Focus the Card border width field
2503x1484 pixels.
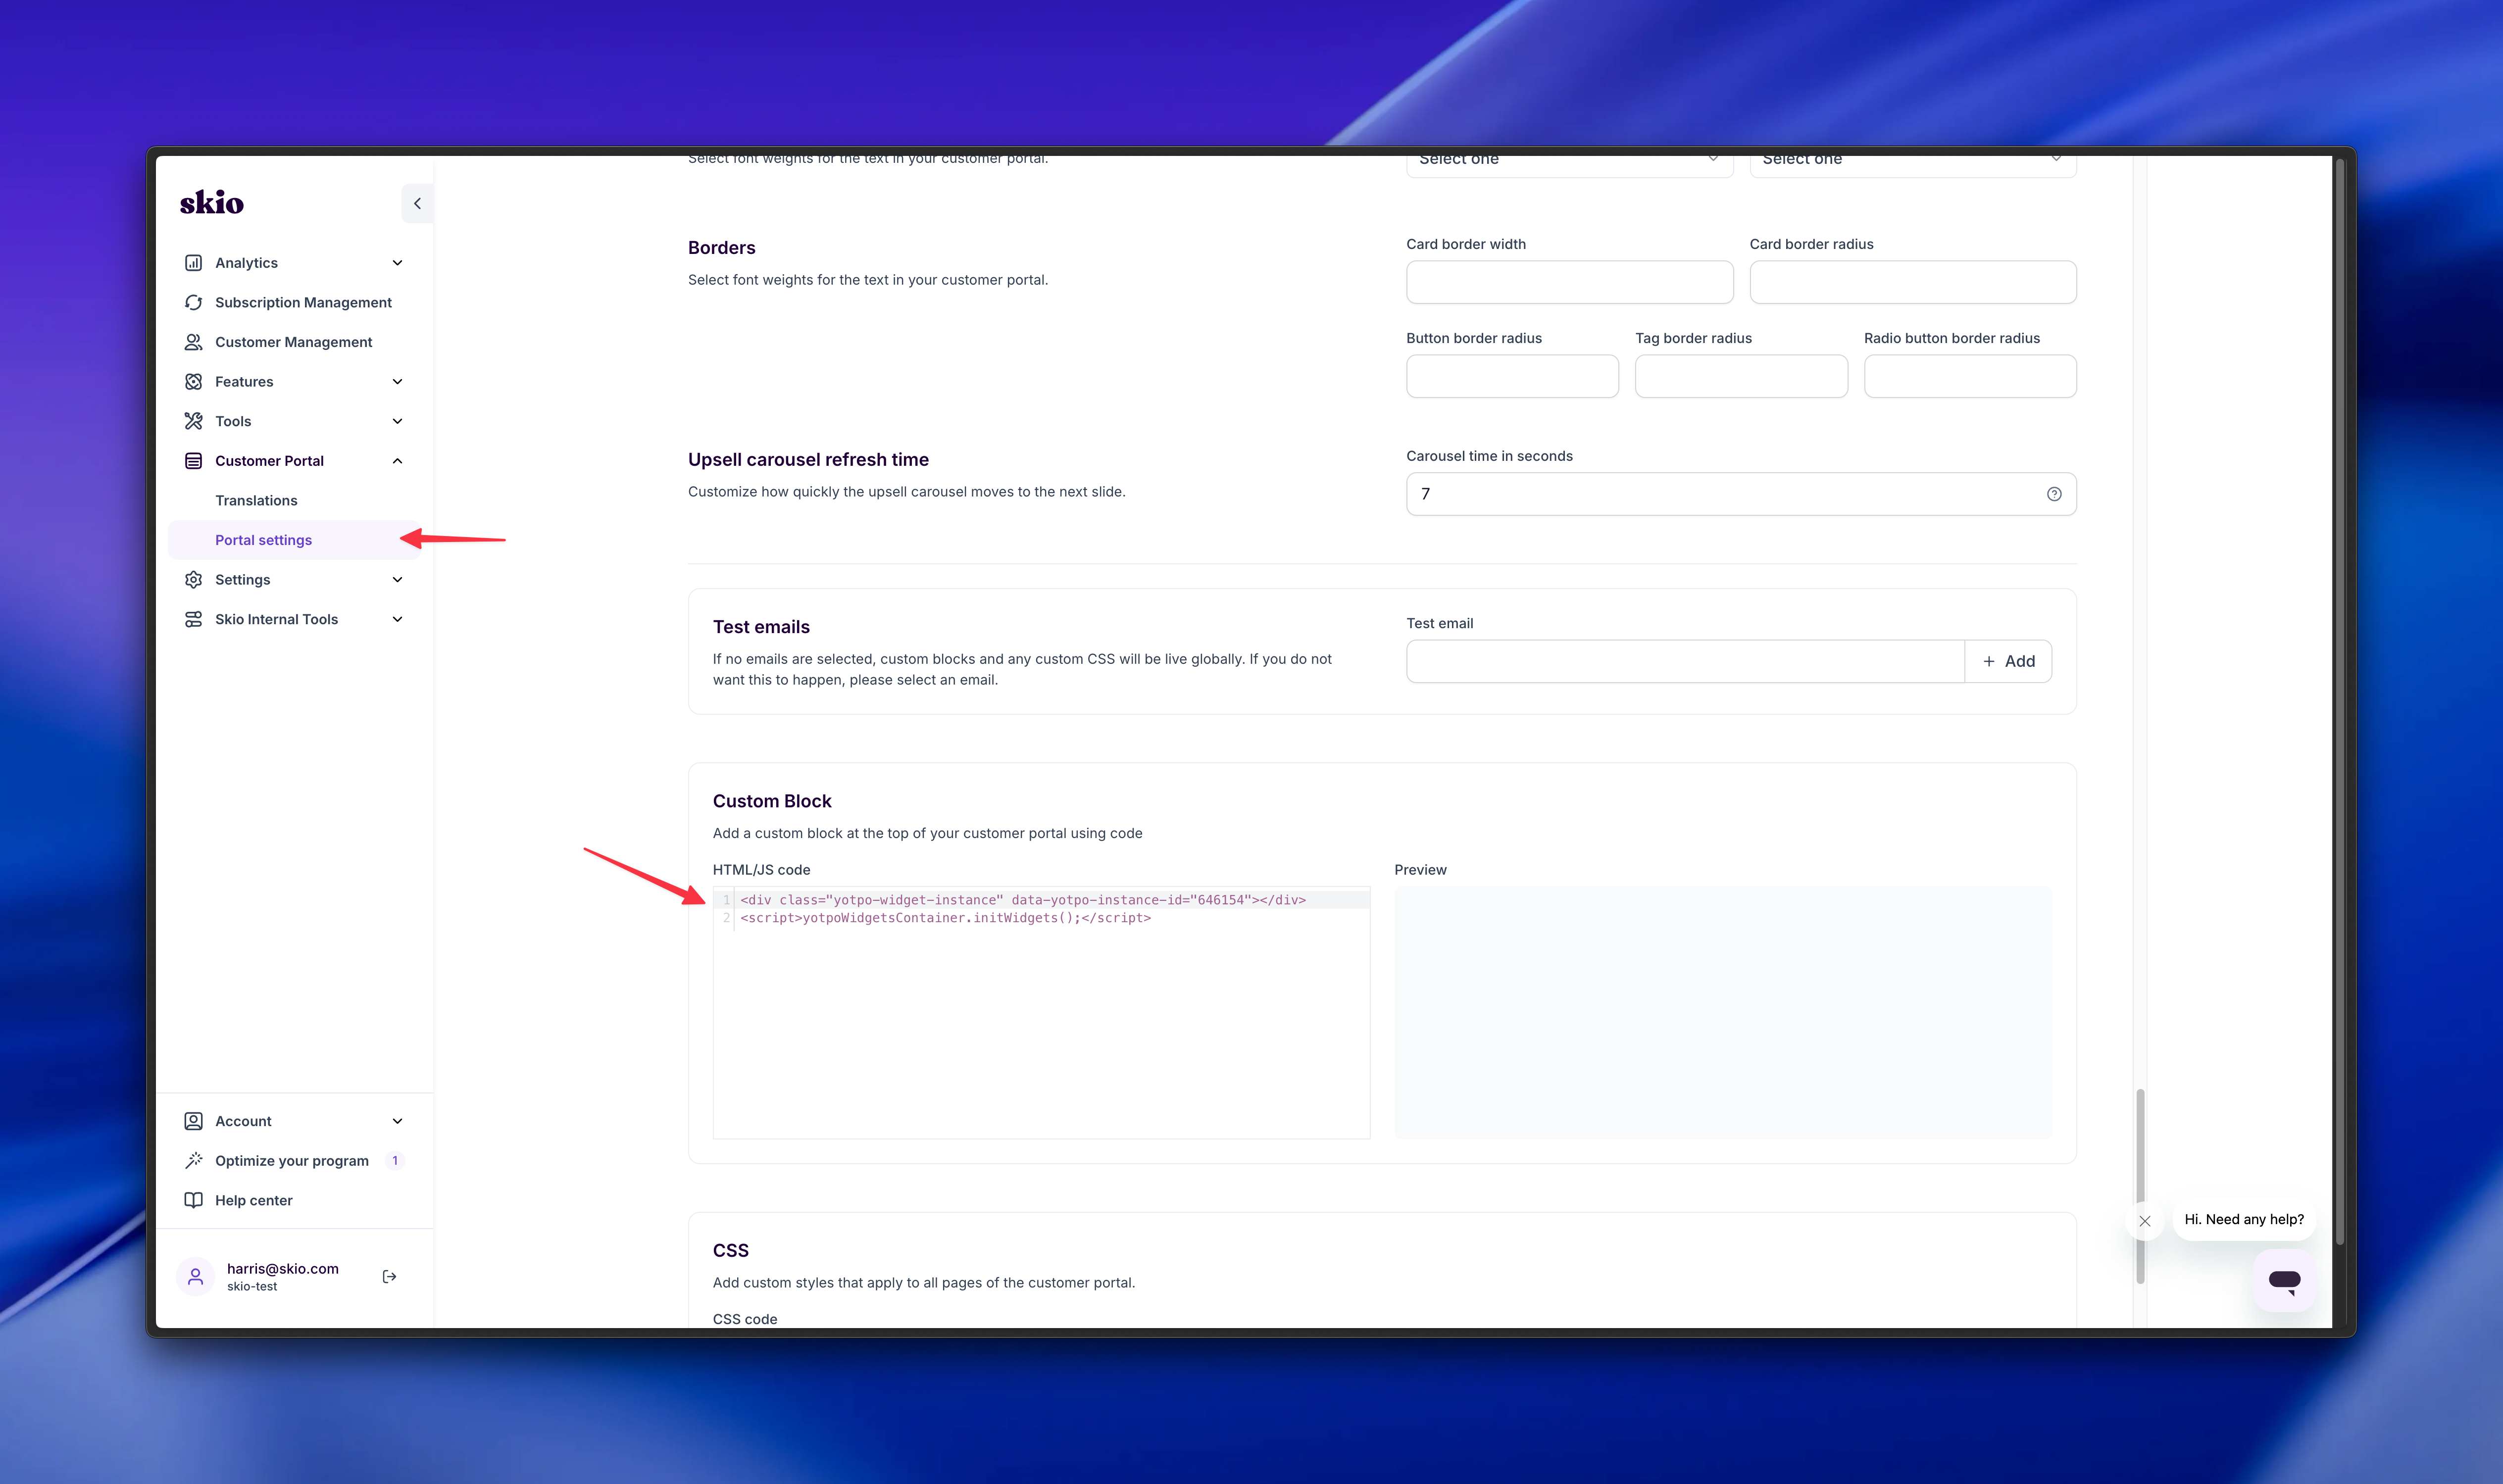[x=1569, y=282]
